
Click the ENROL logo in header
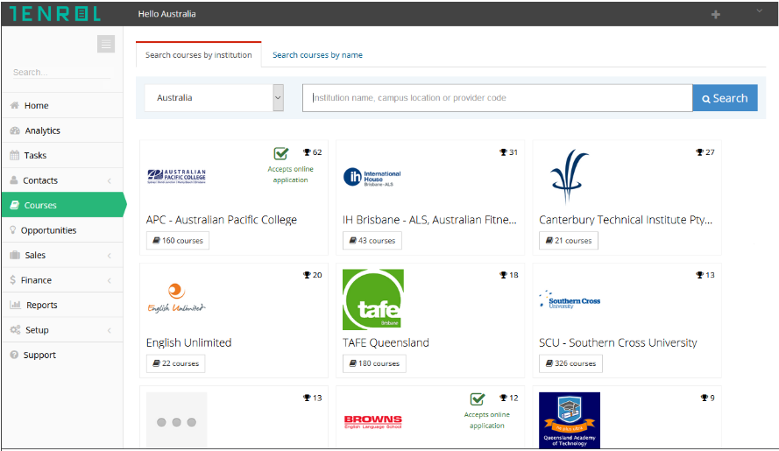click(55, 14)
